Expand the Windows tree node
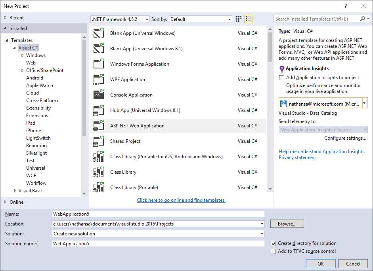This screenshot has height=271, width=373. tap(23, 55)
